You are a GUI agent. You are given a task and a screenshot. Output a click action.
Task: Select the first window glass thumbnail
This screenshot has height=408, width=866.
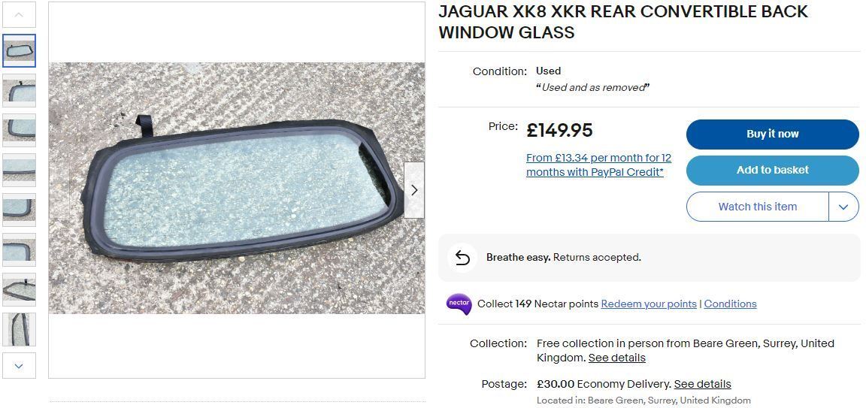coord(19,51)
